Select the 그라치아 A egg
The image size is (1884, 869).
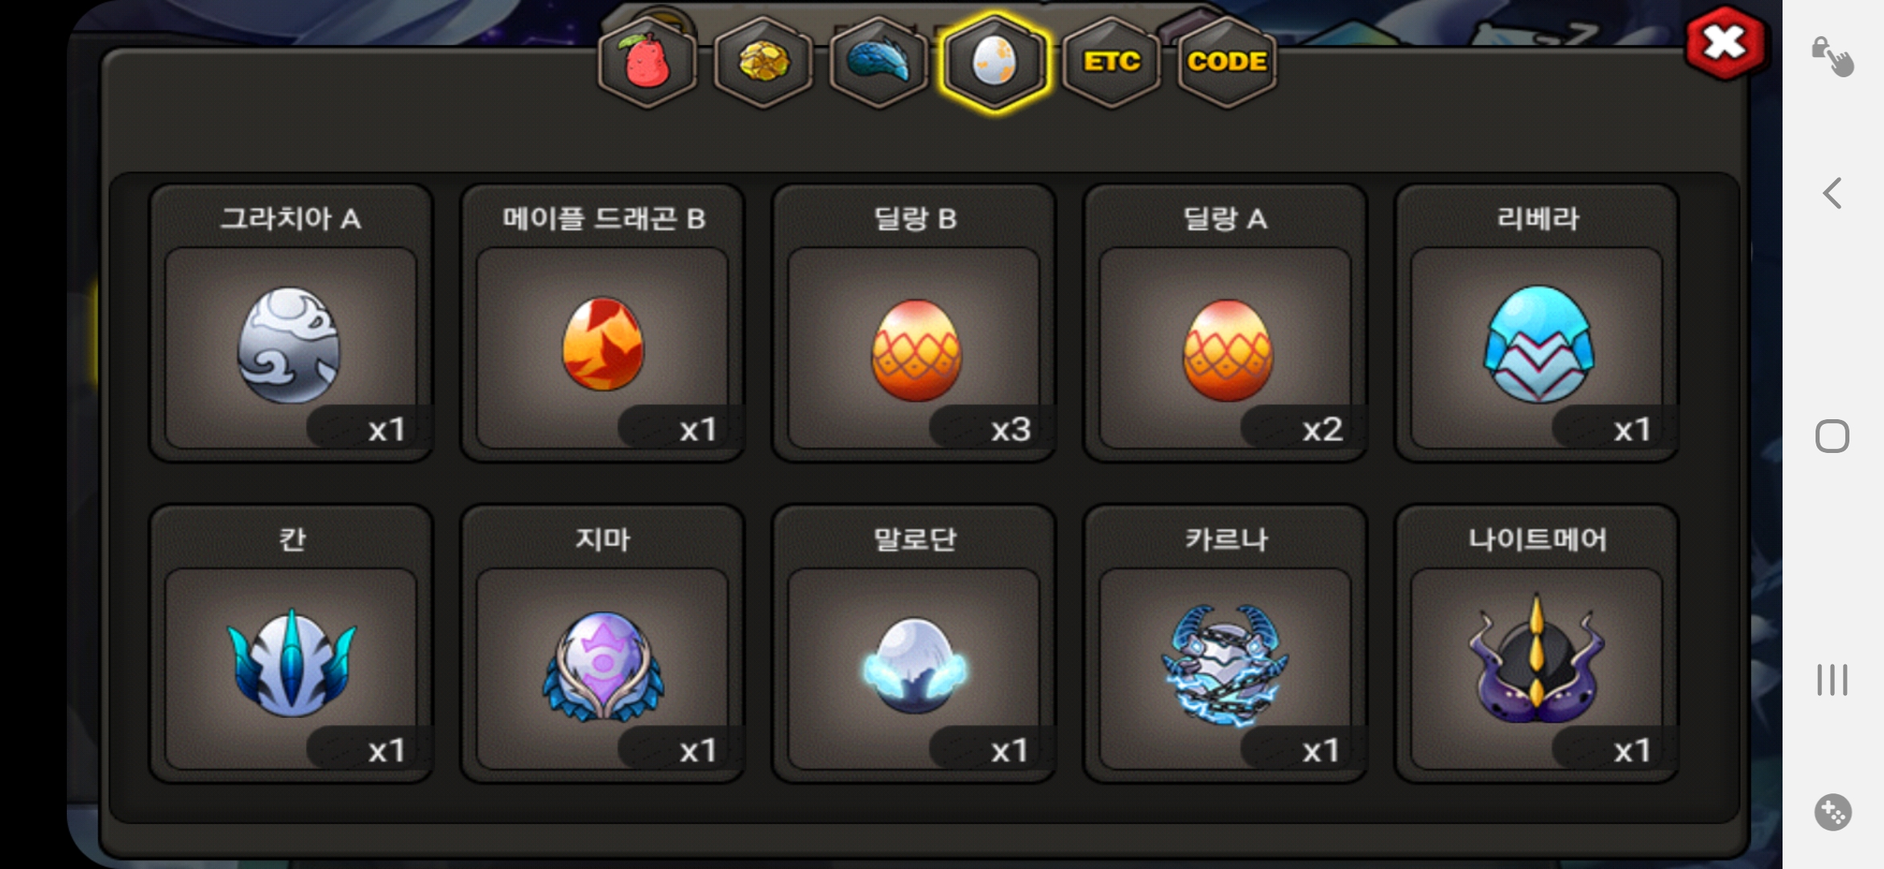pos(291,323)
